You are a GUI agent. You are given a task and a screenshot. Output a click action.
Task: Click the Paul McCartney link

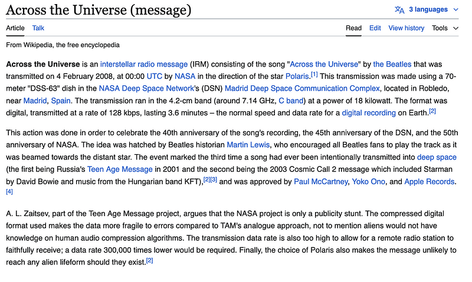click(x=320, y=182)
